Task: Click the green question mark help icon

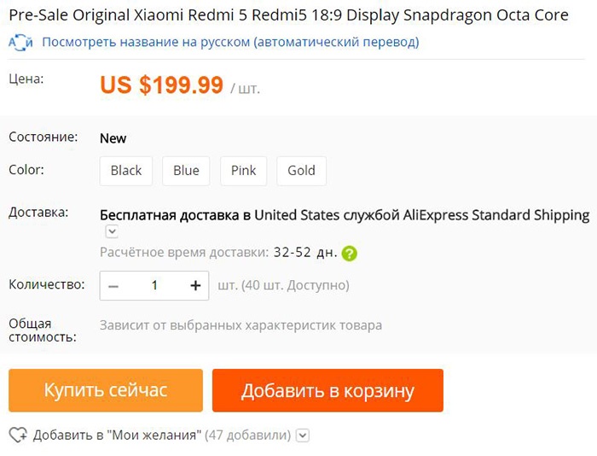Action: [349, 254]
